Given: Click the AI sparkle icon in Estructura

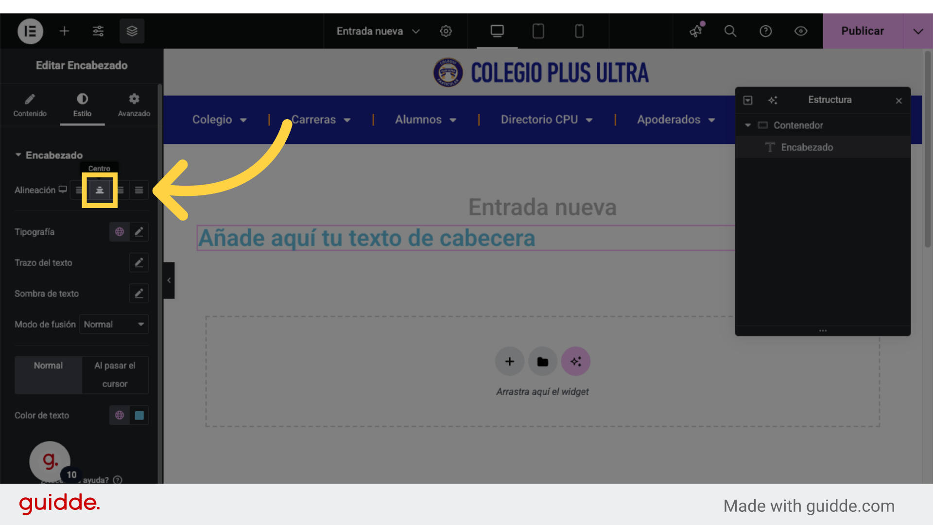Looking at the screenshot, I should pyautogui.click(x=773, y=100).
